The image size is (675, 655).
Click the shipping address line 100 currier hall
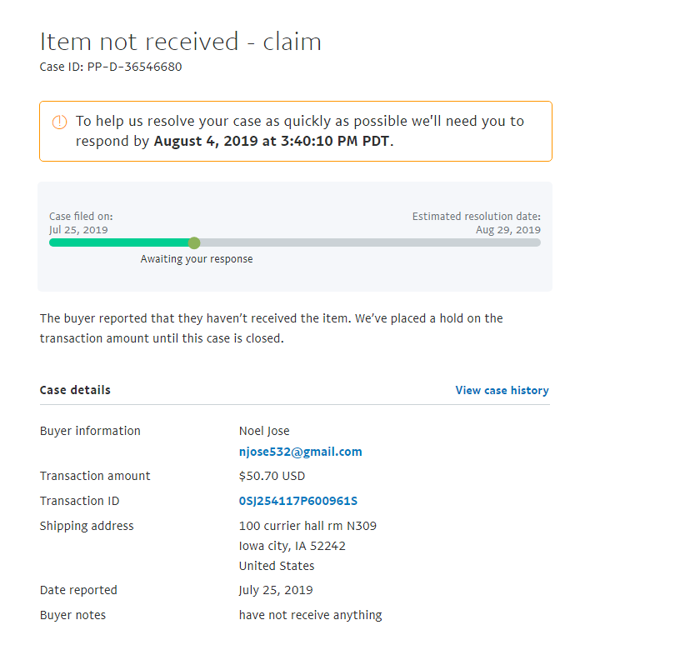click(x=307, y=526)
